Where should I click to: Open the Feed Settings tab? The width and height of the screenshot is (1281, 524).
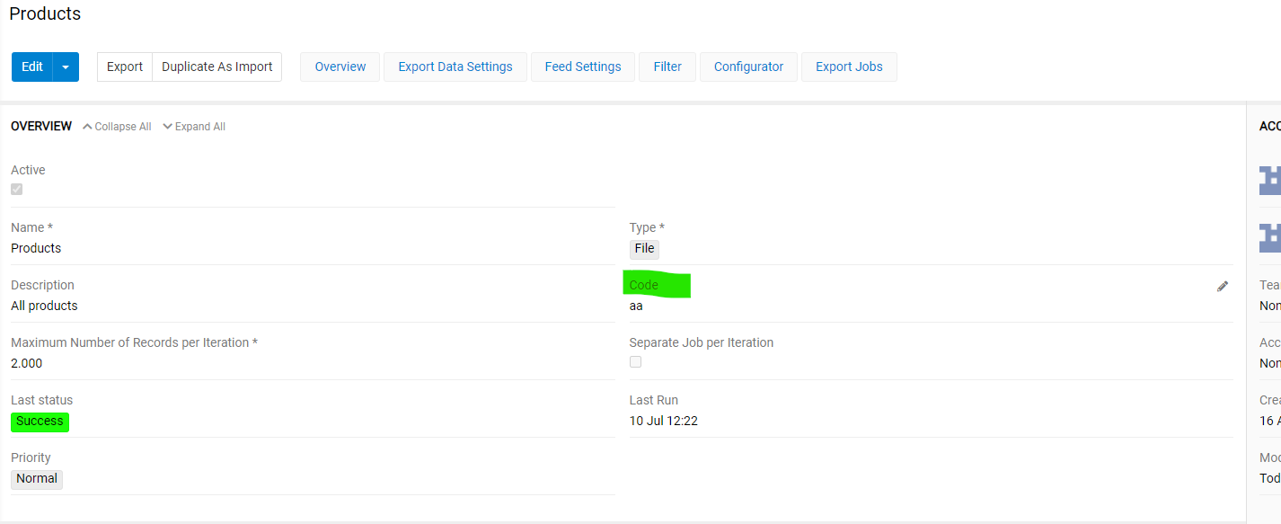pos(582,67)
